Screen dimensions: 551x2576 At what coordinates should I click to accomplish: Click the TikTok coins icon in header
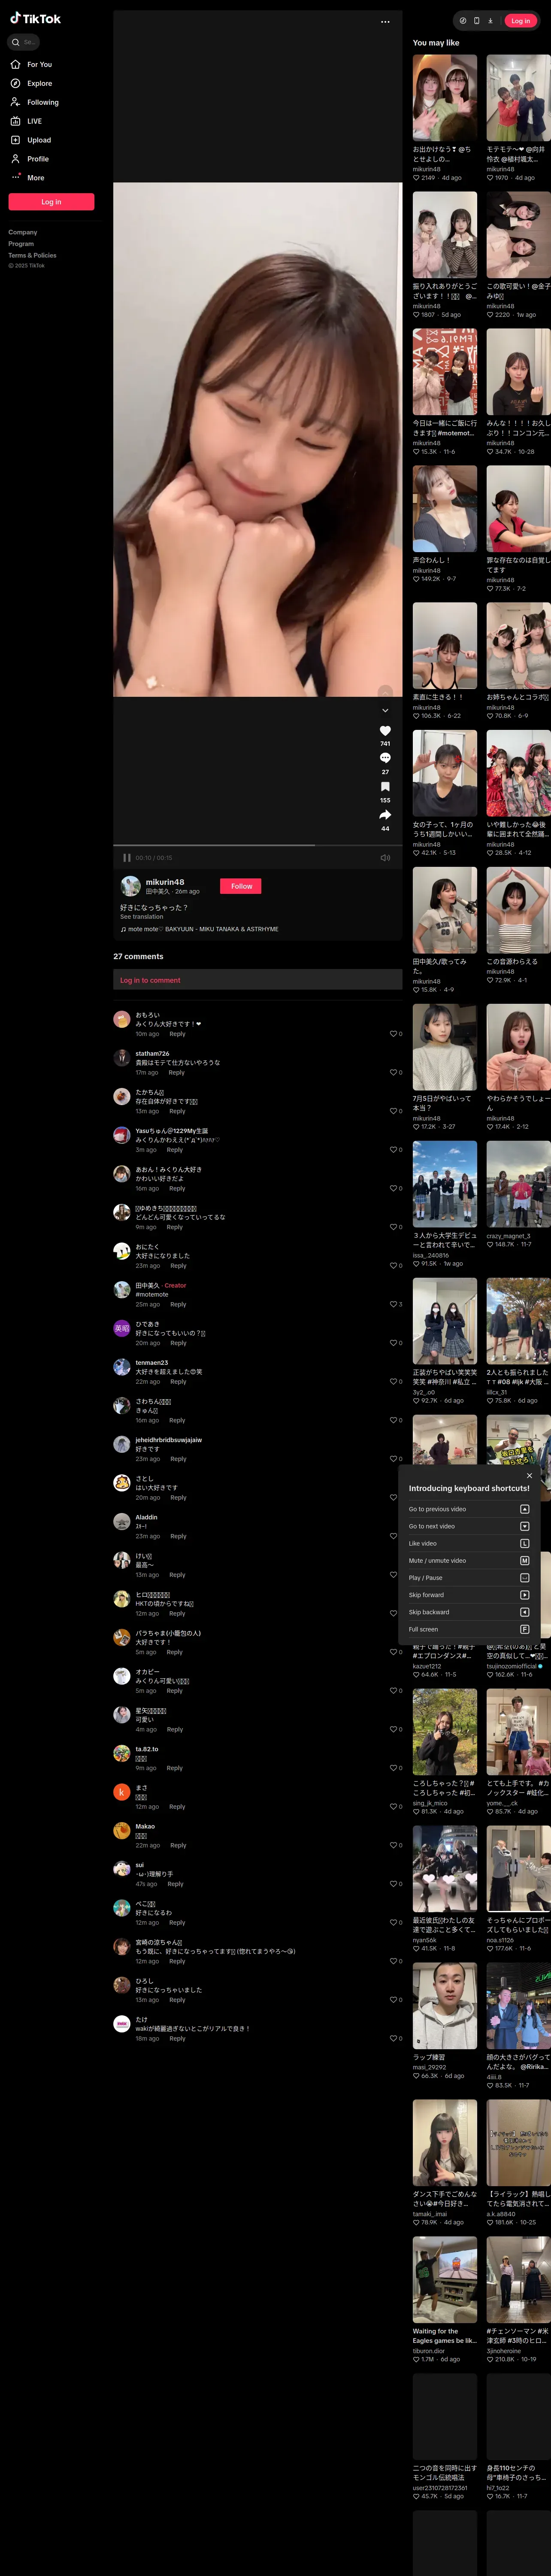462,20
